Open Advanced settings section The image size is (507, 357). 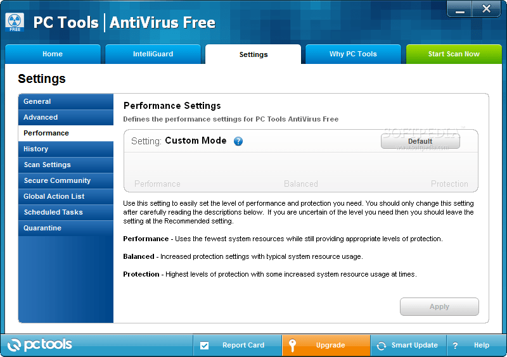click(x=66, y=117)
